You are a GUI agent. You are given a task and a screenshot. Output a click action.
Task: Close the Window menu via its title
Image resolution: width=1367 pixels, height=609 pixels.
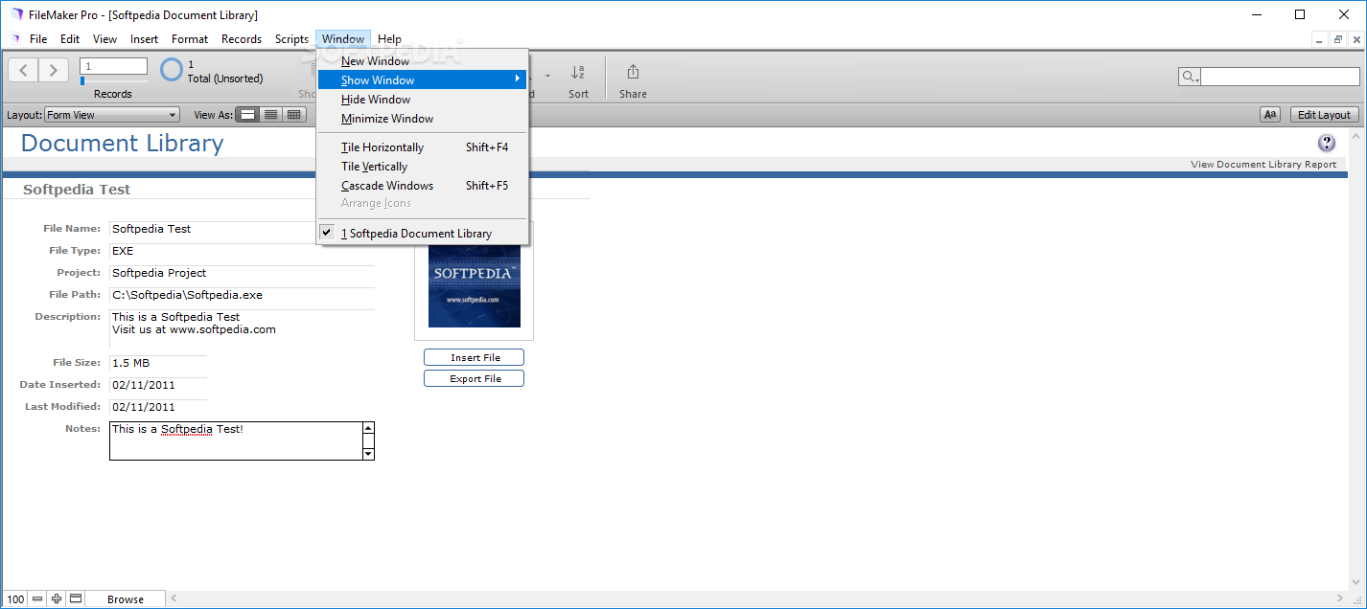[x=343, y=39]
